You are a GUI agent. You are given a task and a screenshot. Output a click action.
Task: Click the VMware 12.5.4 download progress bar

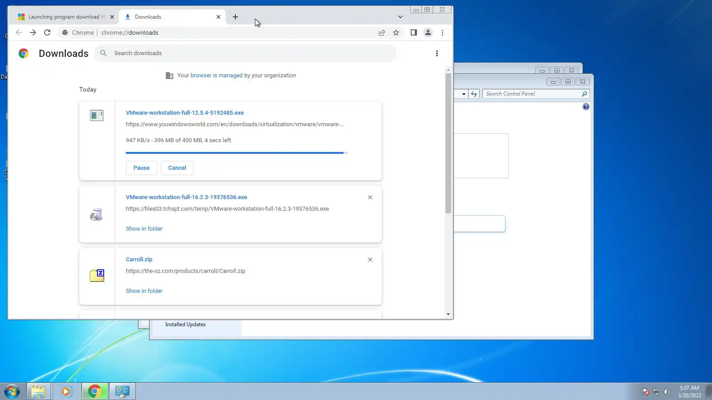click(237, 153)
